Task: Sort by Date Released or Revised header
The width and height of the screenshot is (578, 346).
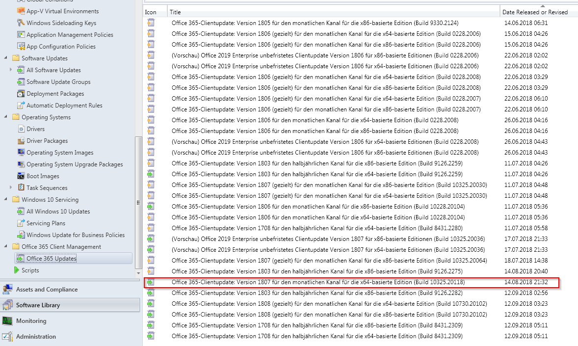Action: (539, 12)
